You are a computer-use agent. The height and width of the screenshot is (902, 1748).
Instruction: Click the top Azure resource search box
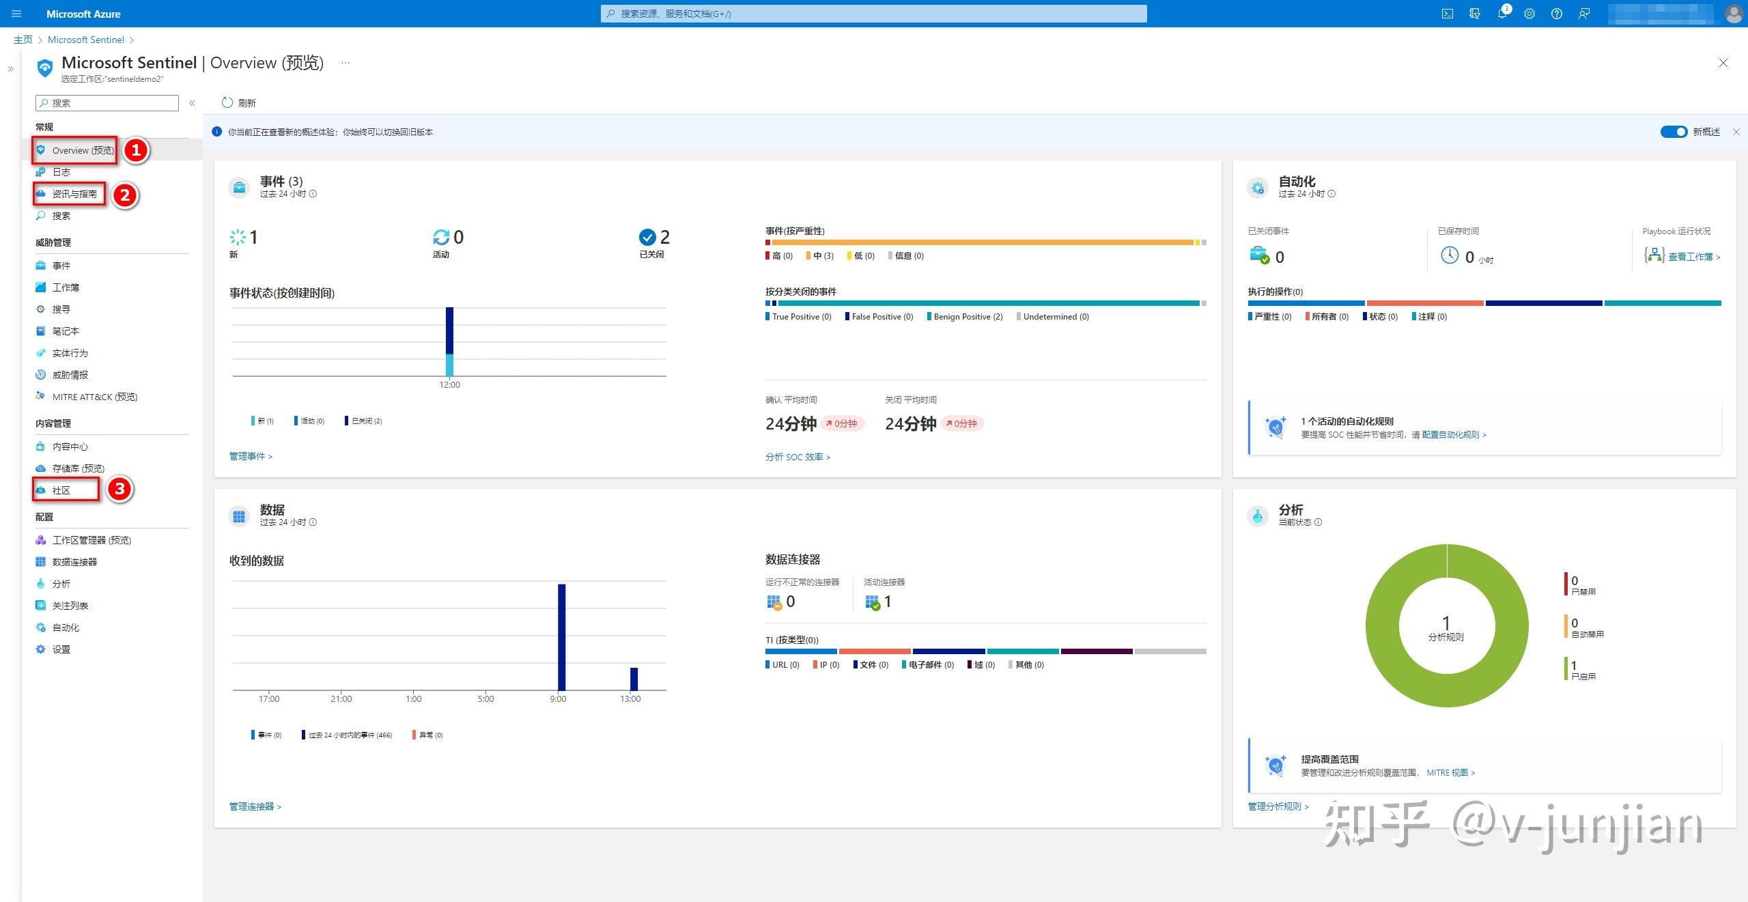click(x=874, y=14)
